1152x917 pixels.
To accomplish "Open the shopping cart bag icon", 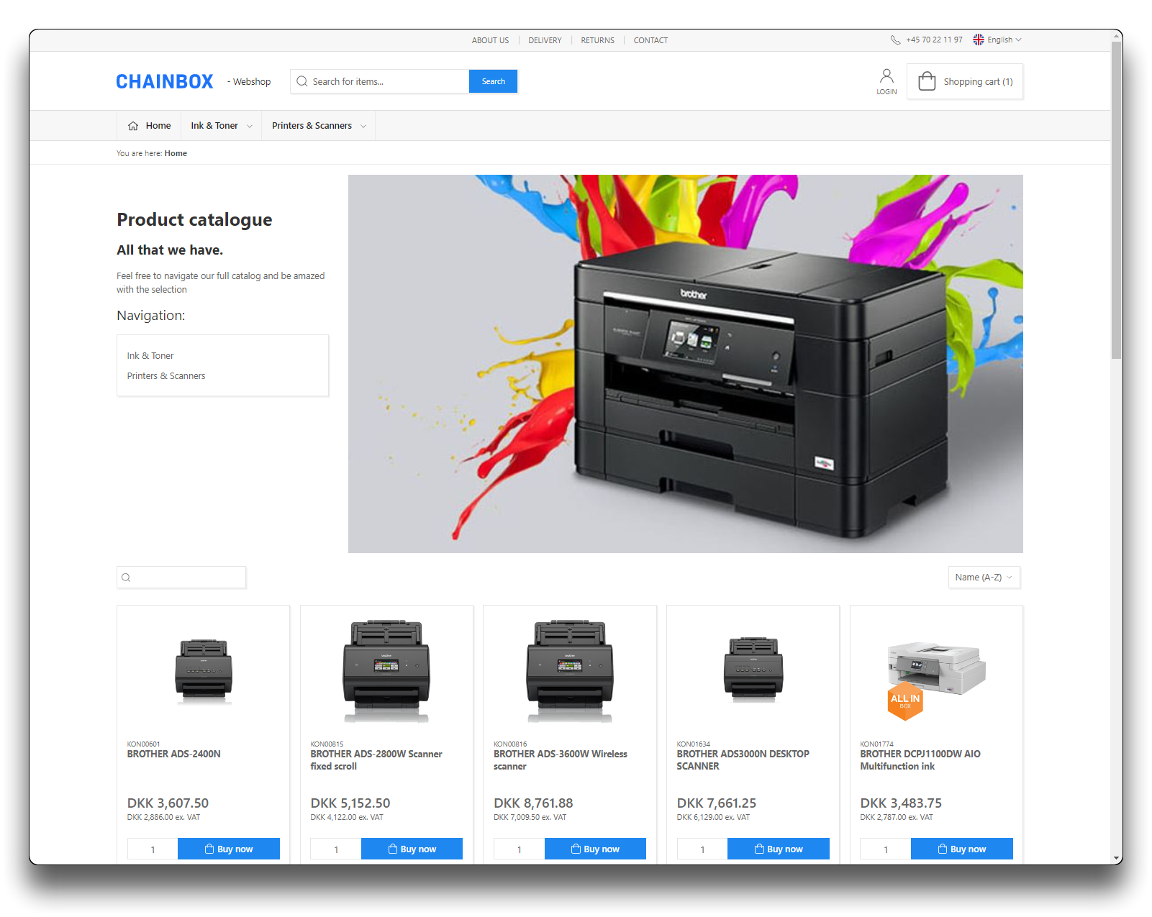I will pyautogui.click(x=927, y=81).
